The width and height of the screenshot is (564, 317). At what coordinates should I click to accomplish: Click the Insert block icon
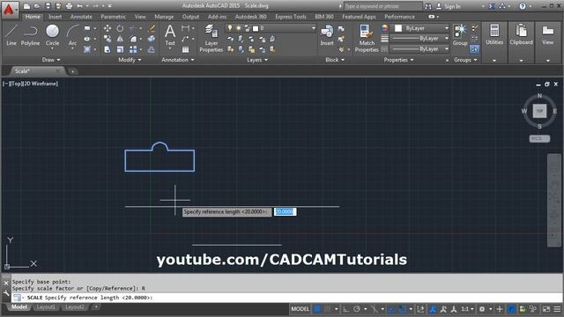point(327,35)
